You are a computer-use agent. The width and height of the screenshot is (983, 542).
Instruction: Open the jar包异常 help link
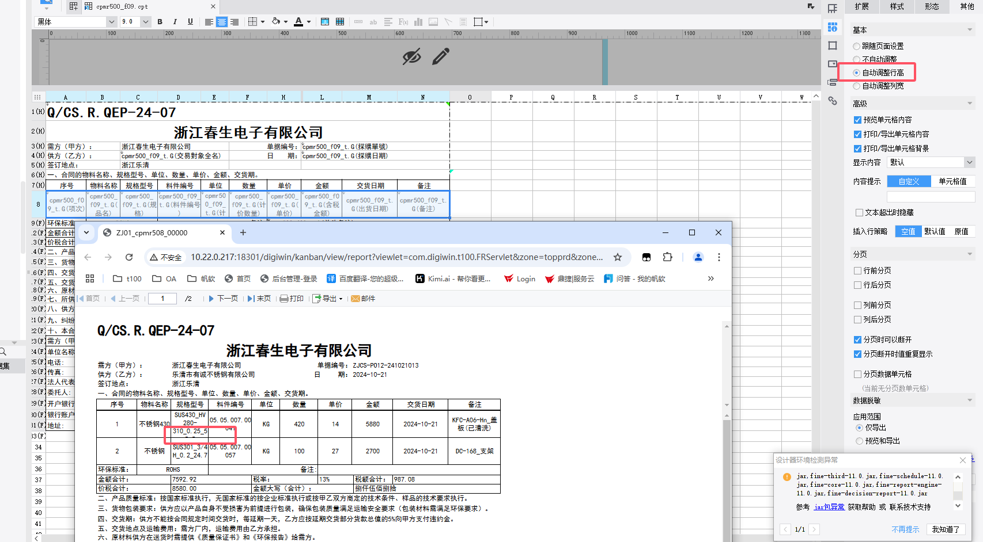click(x=829, y=507)
